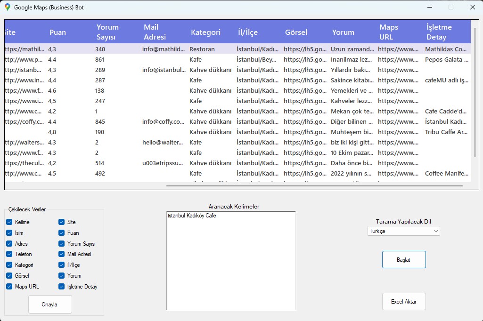The width and height of the screenshot is (483, 321).
Task: Click the Başlat button
Action: 404,260
